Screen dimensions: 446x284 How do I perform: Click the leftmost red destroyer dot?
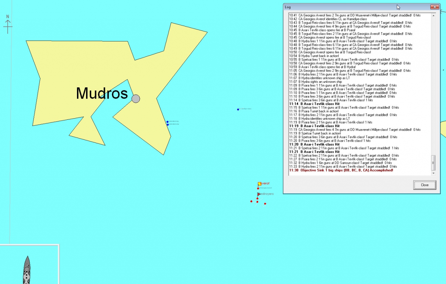click(x=251, y=201)
